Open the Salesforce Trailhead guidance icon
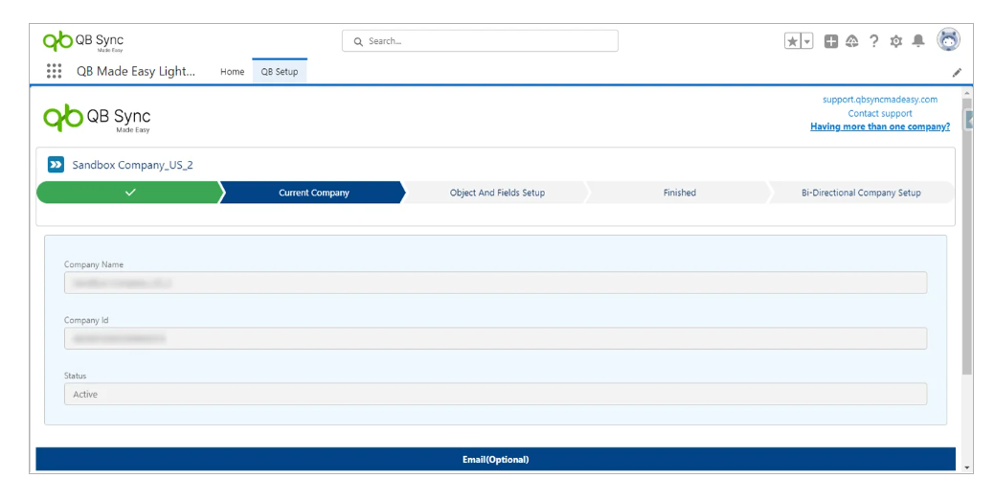The width and height of the screenshot is (994, 502). point(852,41)
